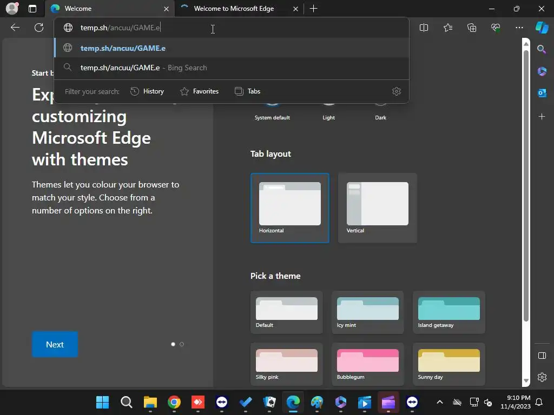Filter search by Favorites
This screenshot has height=415, width=554.
pyautogui.click(x=199, y=91)
